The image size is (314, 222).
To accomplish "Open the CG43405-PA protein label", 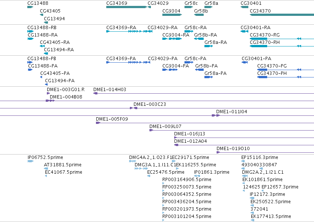I will [55, 73].
